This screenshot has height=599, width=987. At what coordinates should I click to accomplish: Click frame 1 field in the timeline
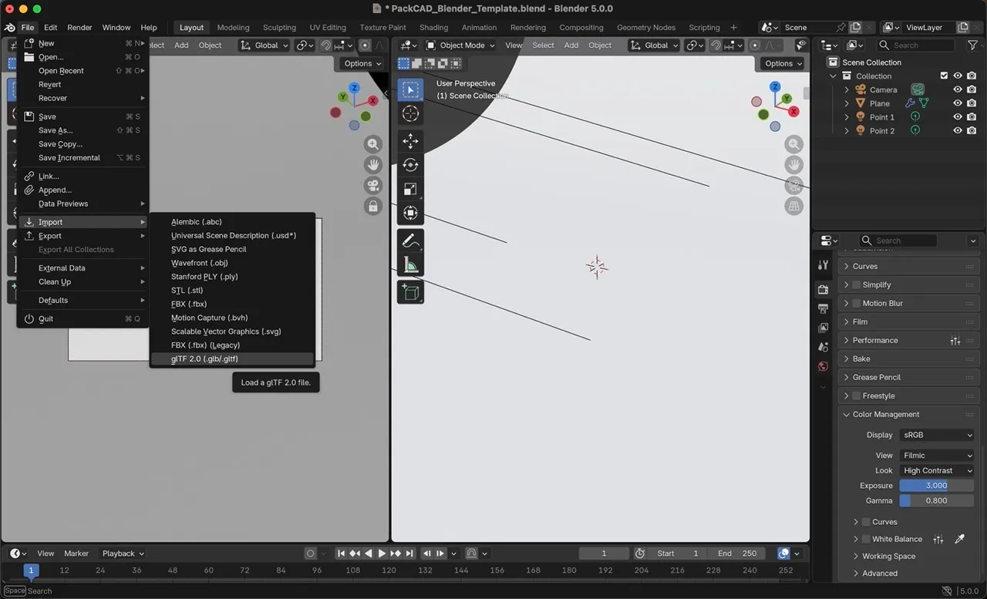[604, 553]
